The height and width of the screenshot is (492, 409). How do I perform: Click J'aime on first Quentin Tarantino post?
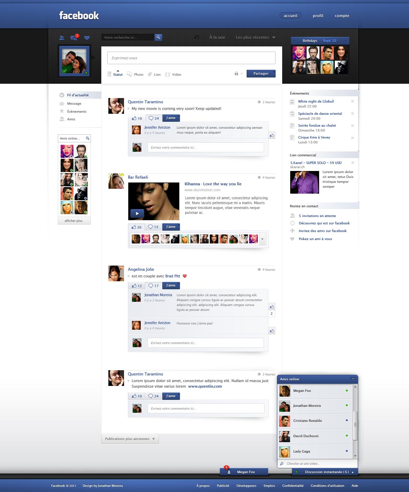[x=171, y=118]
